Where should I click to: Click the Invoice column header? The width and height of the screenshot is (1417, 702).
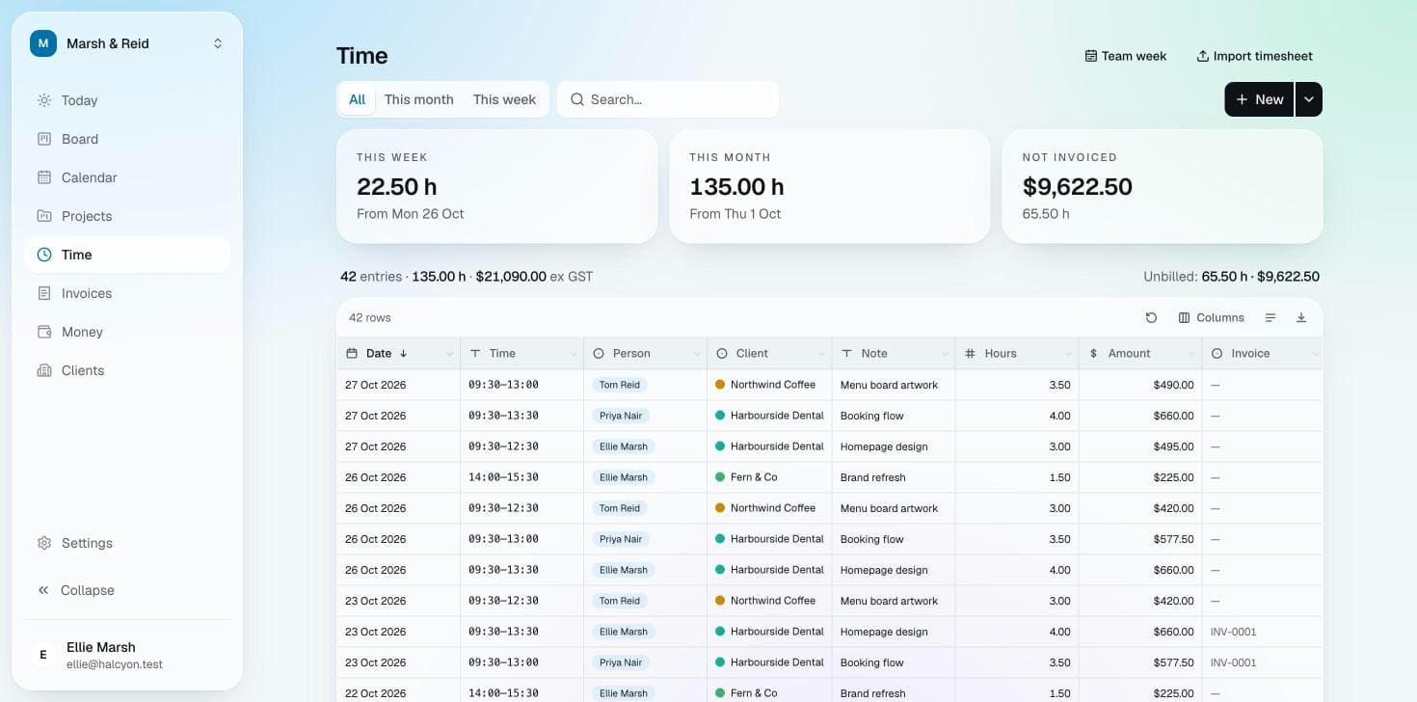1263,354
